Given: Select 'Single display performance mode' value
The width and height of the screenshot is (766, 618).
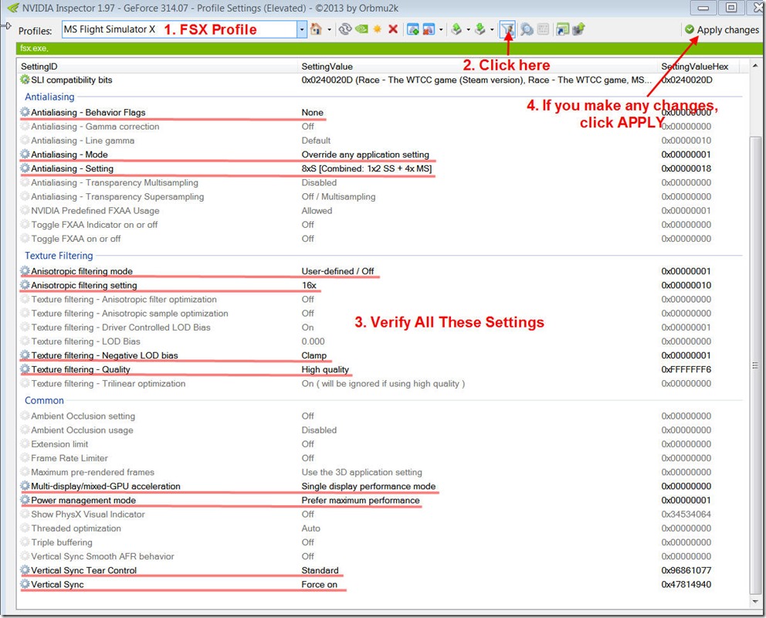Looking at the screenshot, I should click(x=368, y=486).
